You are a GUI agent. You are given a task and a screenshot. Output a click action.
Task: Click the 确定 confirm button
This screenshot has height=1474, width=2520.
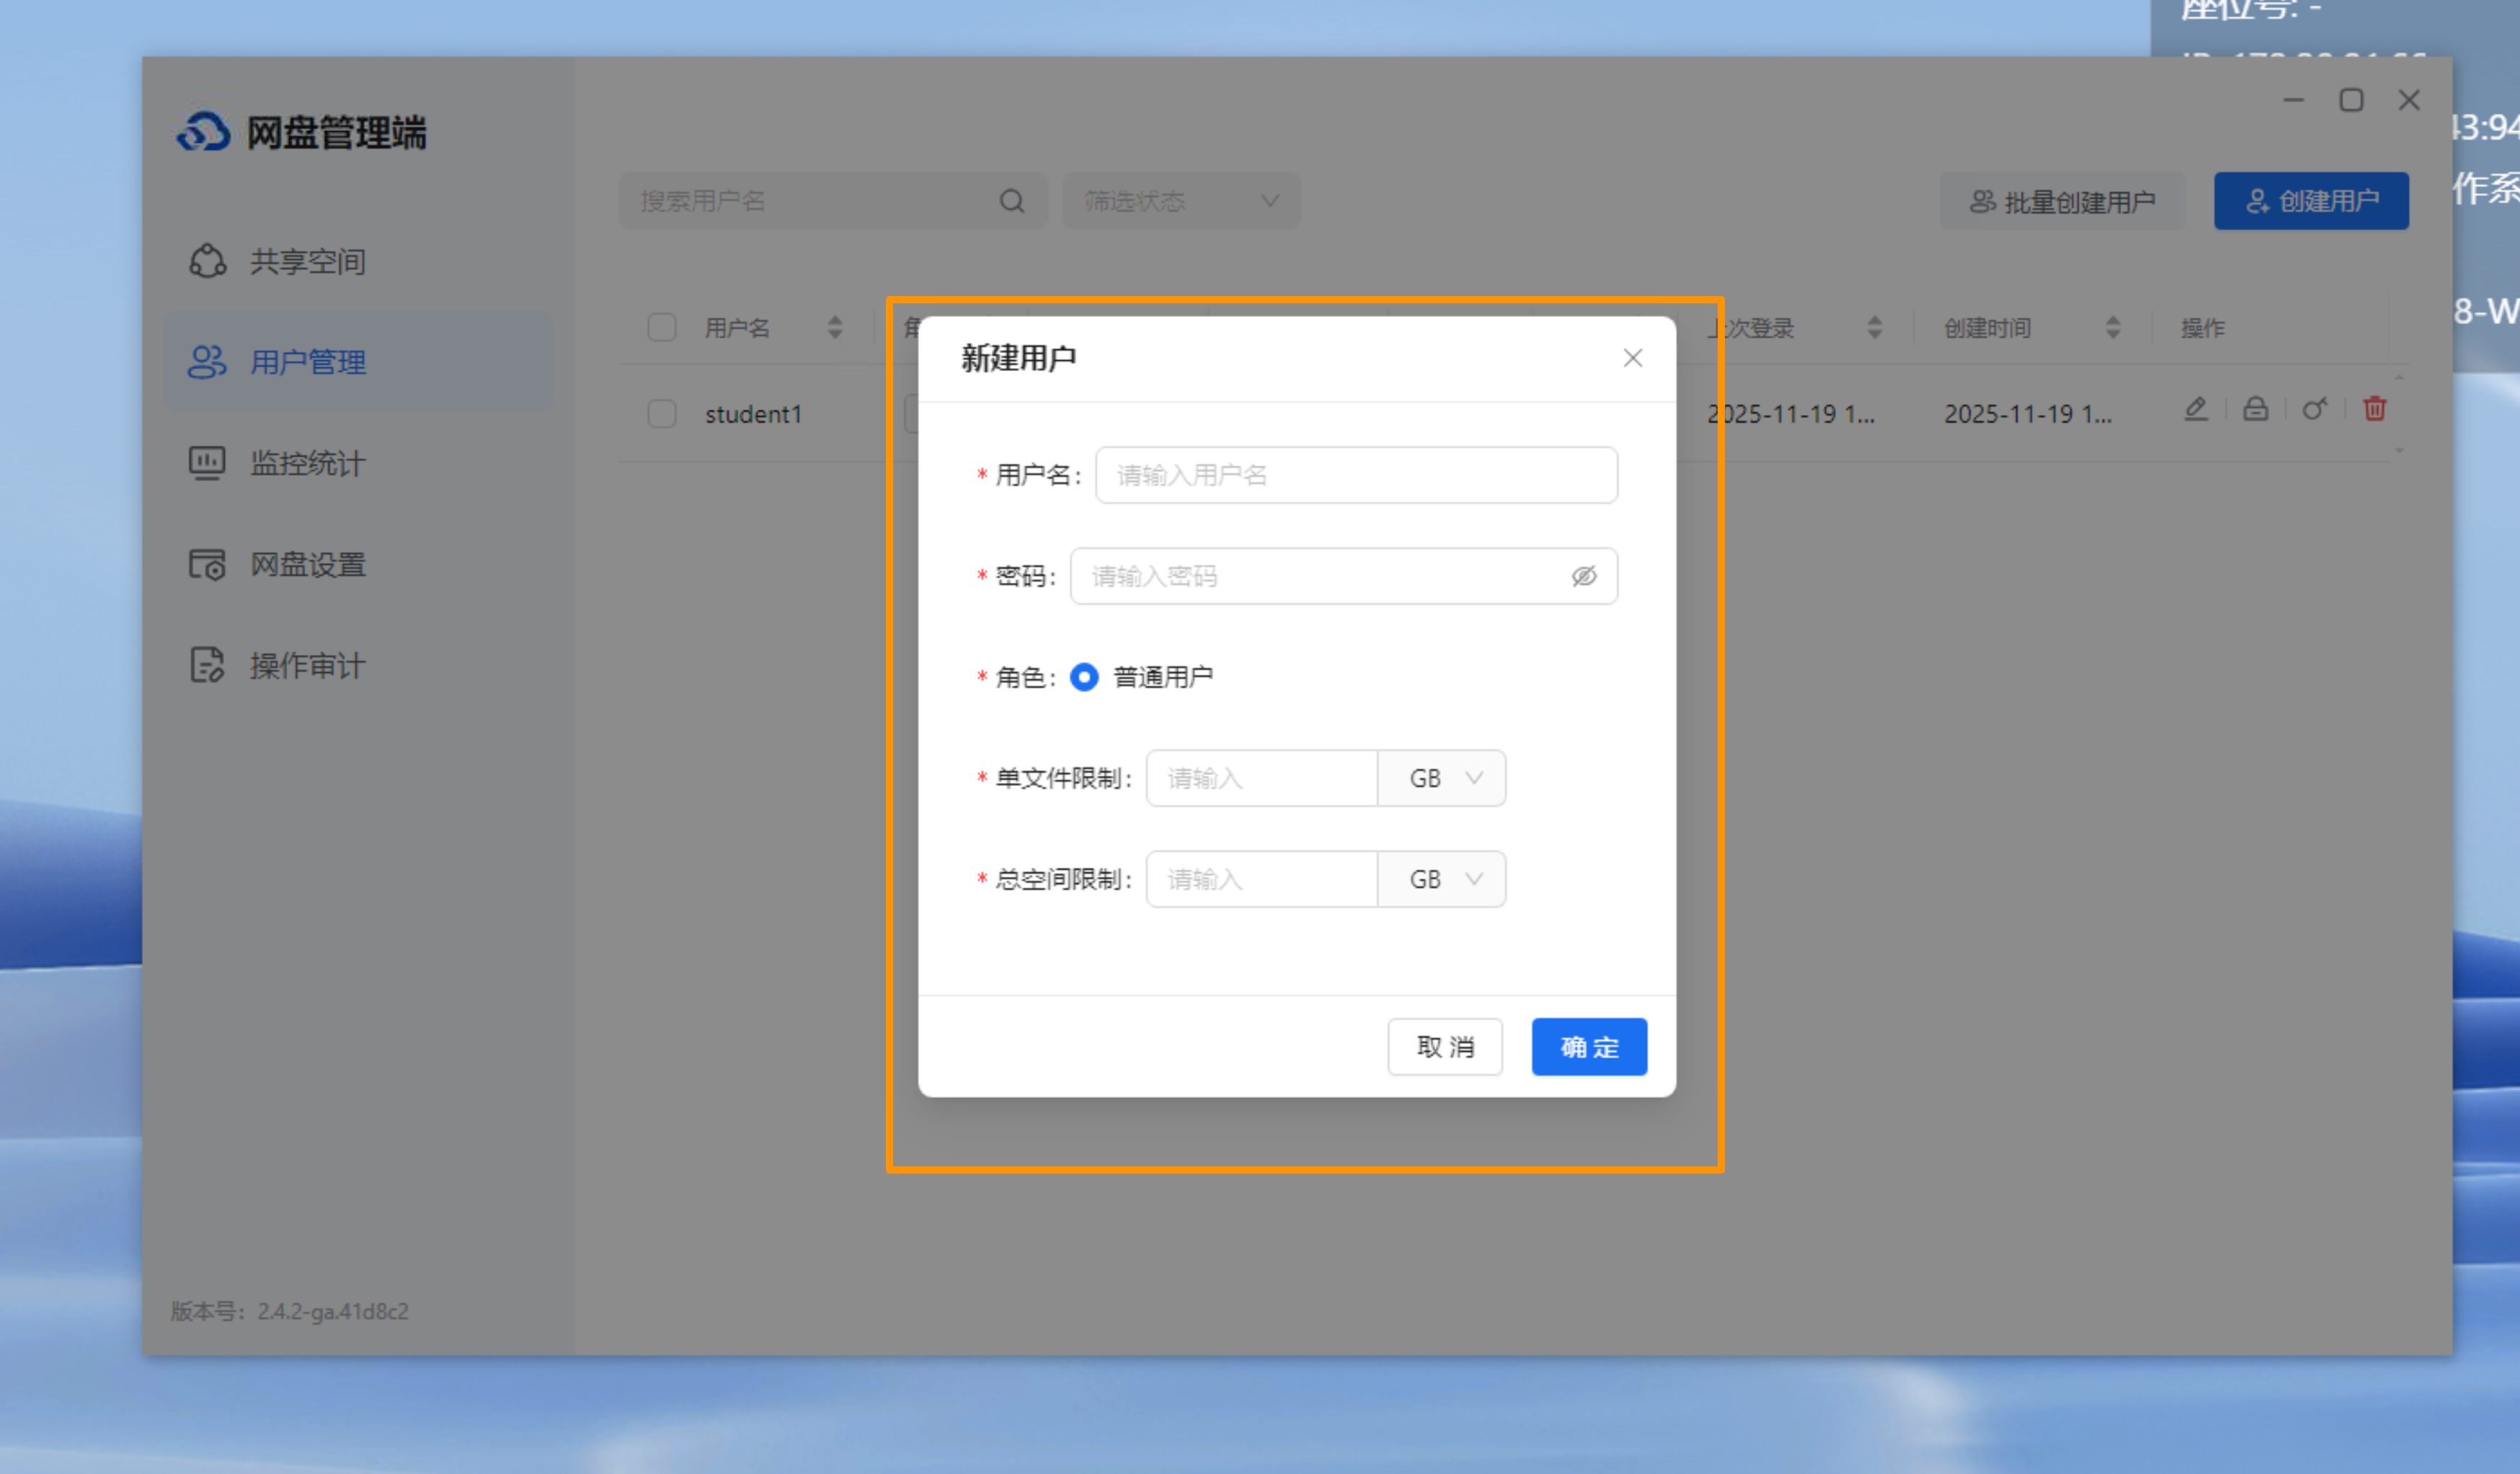1588,1046
